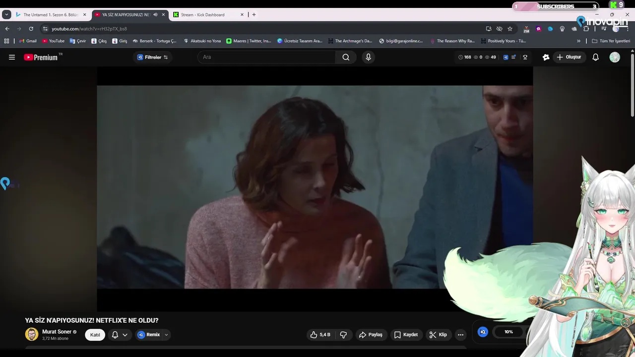Open YouTube notifications bell in header
Screen dimensions: 635x357
pyautogui.click(x=596, y=57)
